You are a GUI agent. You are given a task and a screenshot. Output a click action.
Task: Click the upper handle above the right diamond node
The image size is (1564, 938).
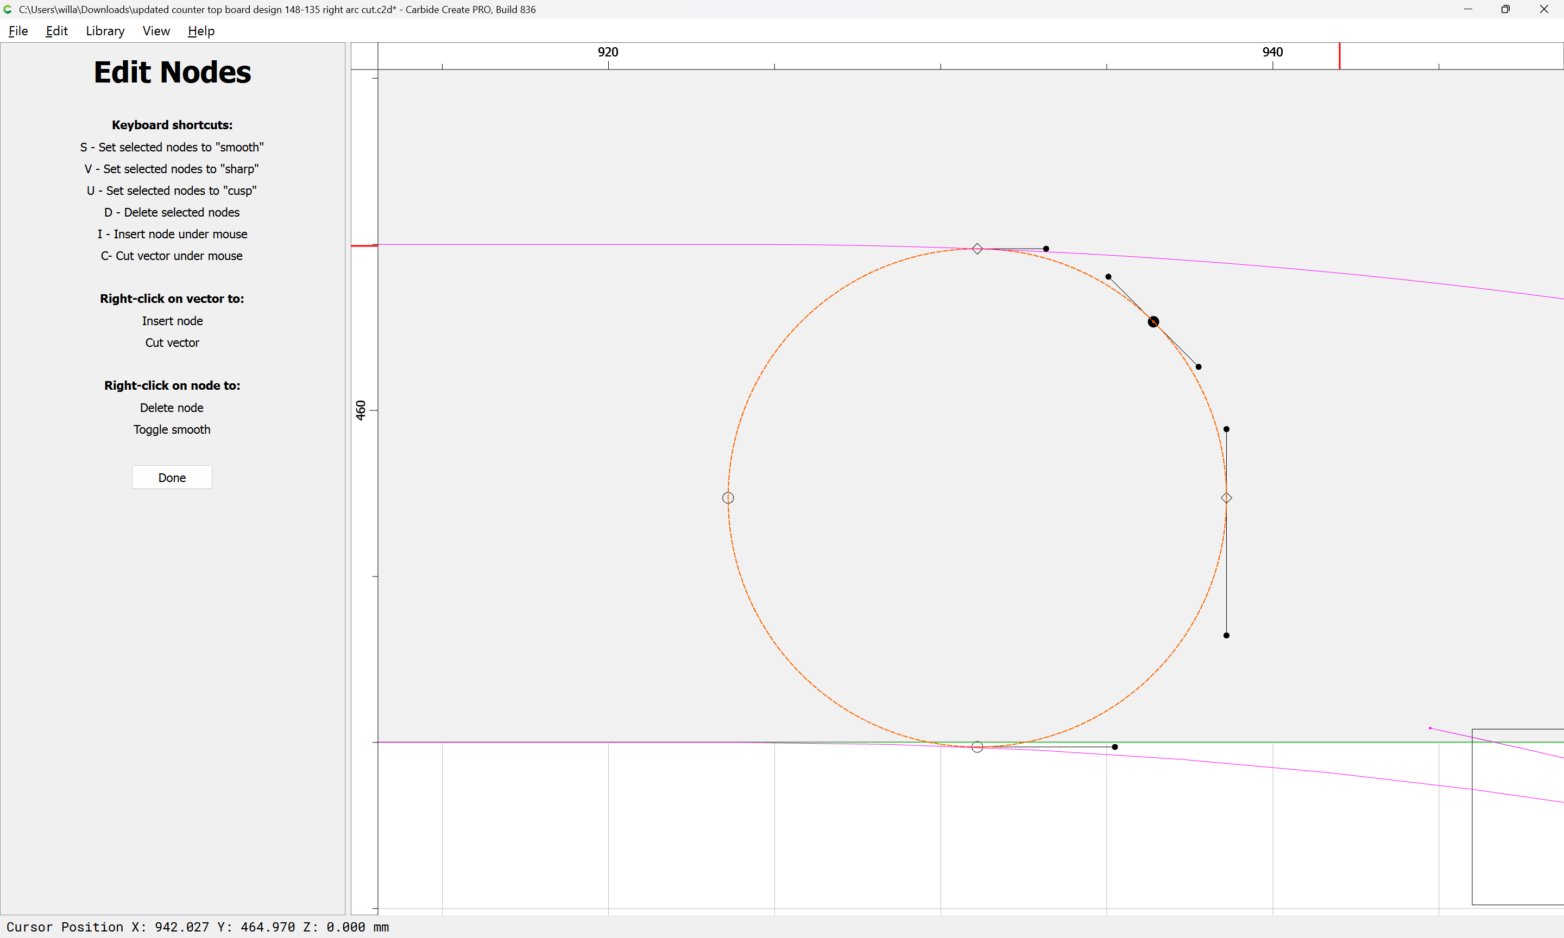pos(1226,429)
